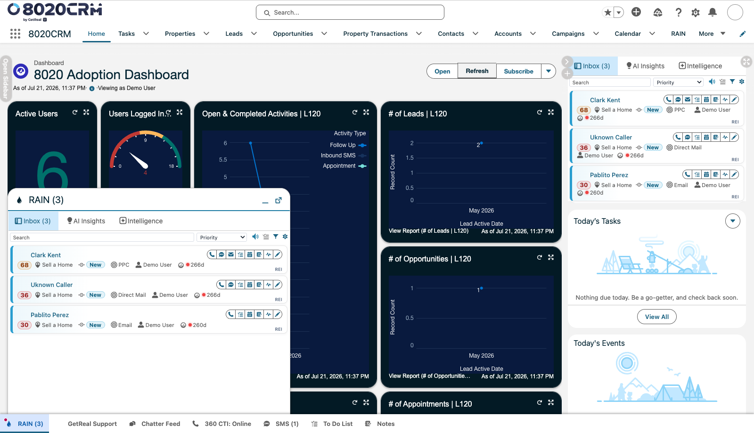Screen dimensions: 754x433
Task: Open RAIN popup inbox settings gear
Action: 285,237
